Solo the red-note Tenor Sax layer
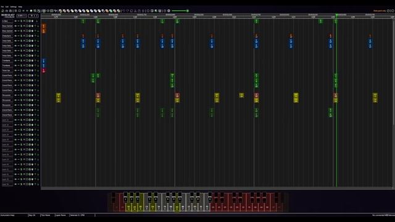Image resolution: width=395 pixels, height=222 pixels. click(24, 70)
